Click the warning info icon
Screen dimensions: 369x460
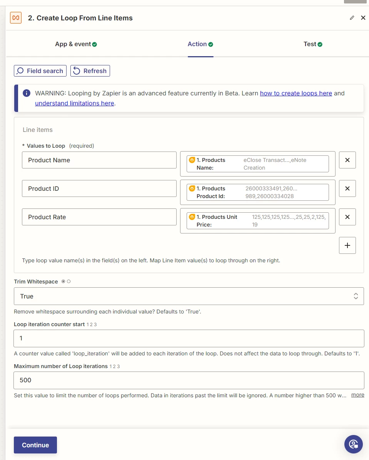(27, 93)
